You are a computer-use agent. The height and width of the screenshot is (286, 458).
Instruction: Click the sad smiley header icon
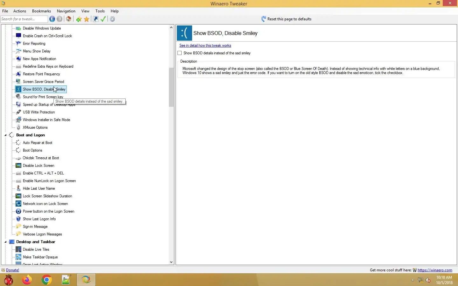[184, 33]
